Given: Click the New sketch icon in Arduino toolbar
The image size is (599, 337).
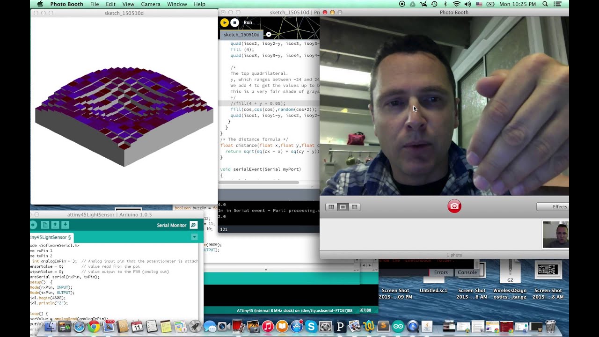Looking at the screenshot, I should click(45, 225).
